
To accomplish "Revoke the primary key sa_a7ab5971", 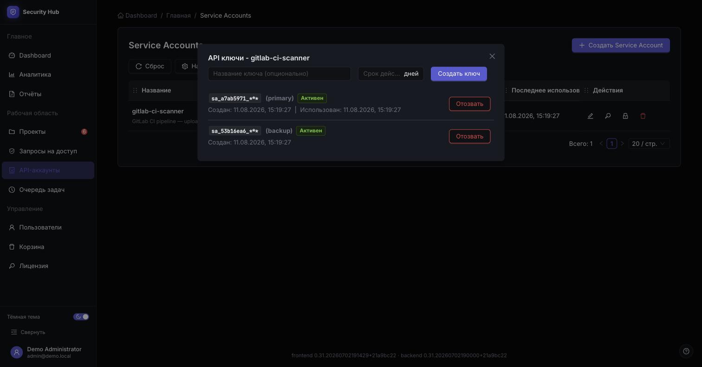I will click(469, 104).
